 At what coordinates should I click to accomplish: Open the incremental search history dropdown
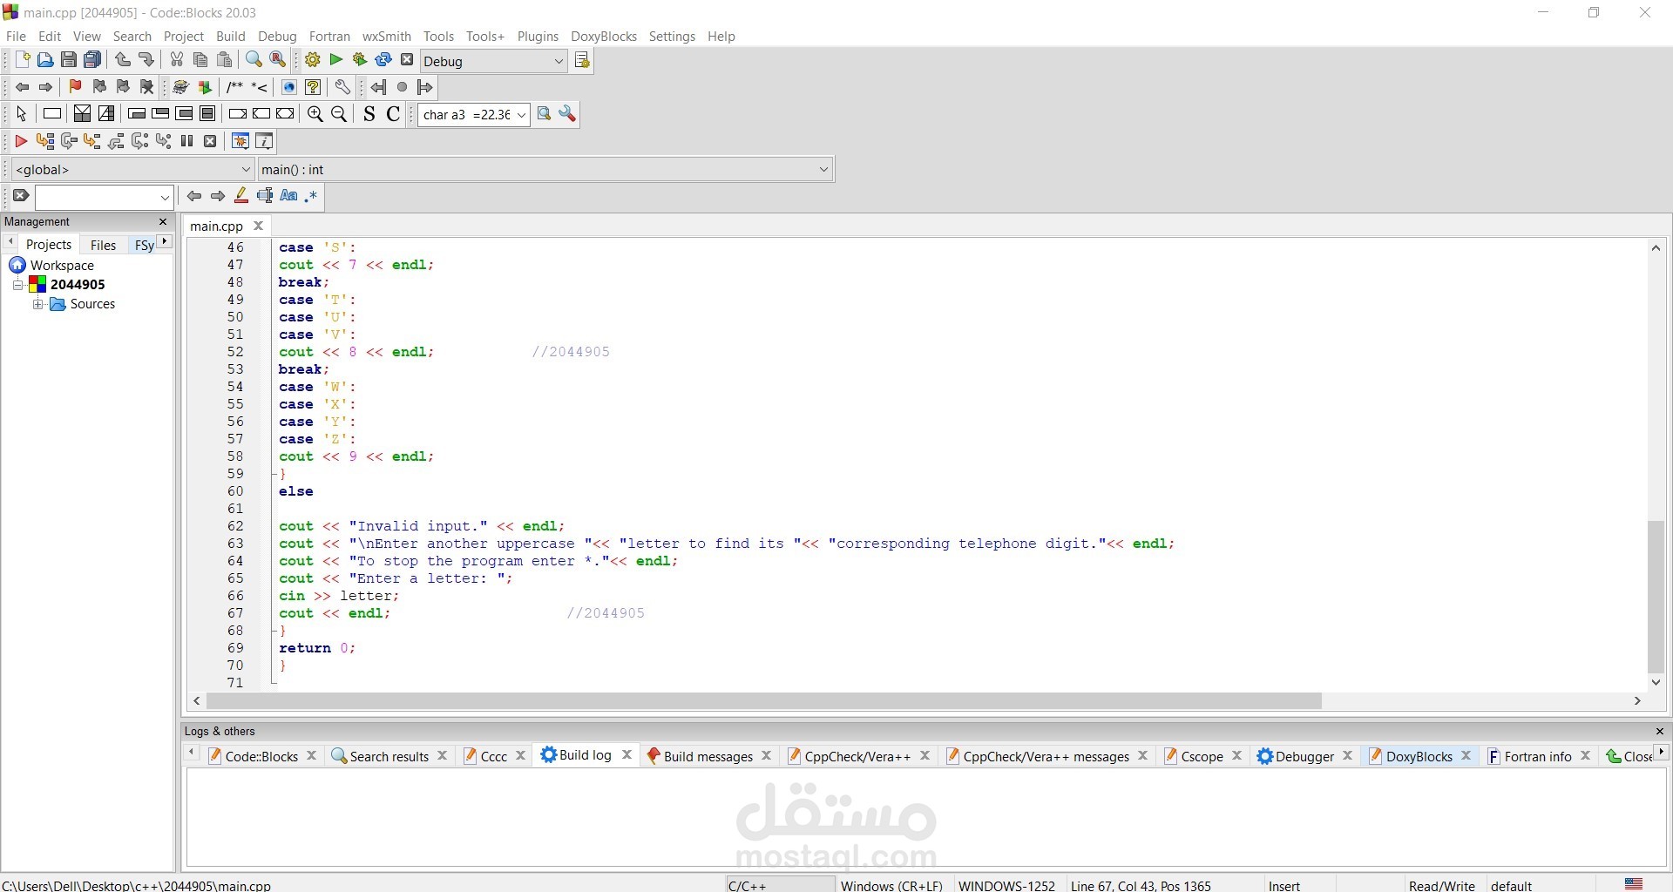[165, 198]
